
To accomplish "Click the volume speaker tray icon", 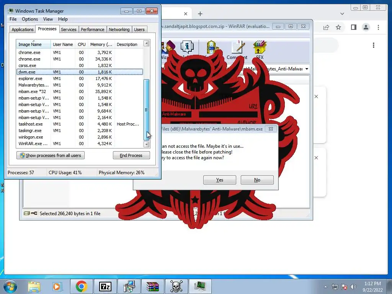I will [x=353, y=287].
